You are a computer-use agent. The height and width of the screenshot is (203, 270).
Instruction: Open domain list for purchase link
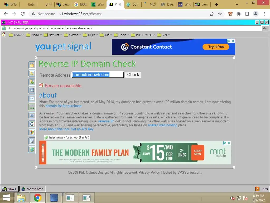(63, 106)
